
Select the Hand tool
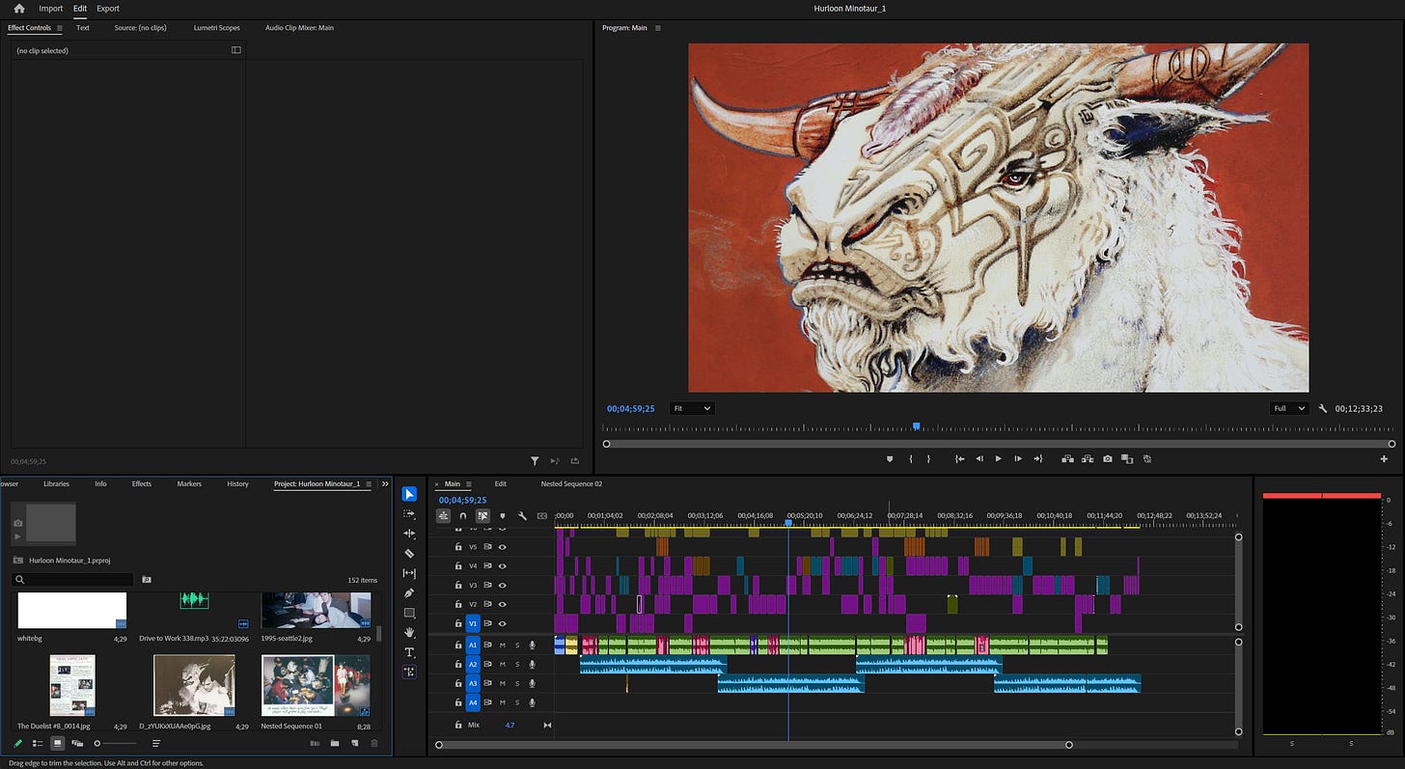pos(409,633)
